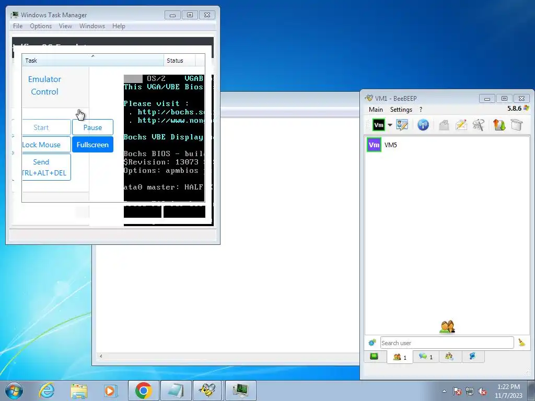This screenshot has height=401, width=535.
Task: Click the Emulator Control heading text
Action: [45, 85]
